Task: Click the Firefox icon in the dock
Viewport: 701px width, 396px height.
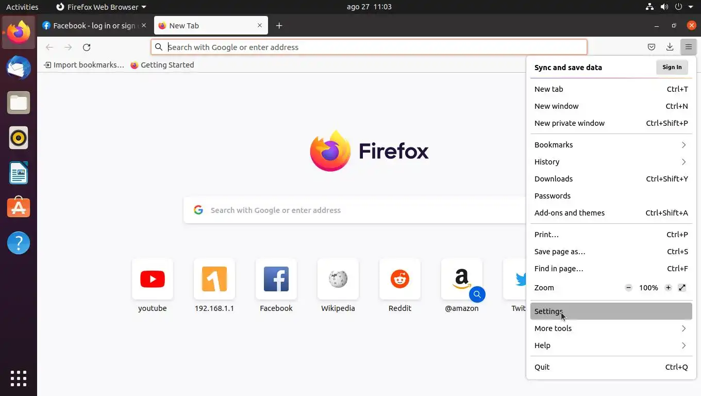Action: point(19,32)
